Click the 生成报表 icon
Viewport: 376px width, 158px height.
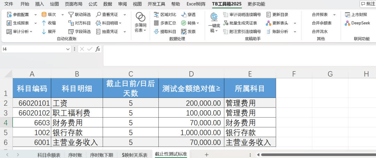click(9, 23)
